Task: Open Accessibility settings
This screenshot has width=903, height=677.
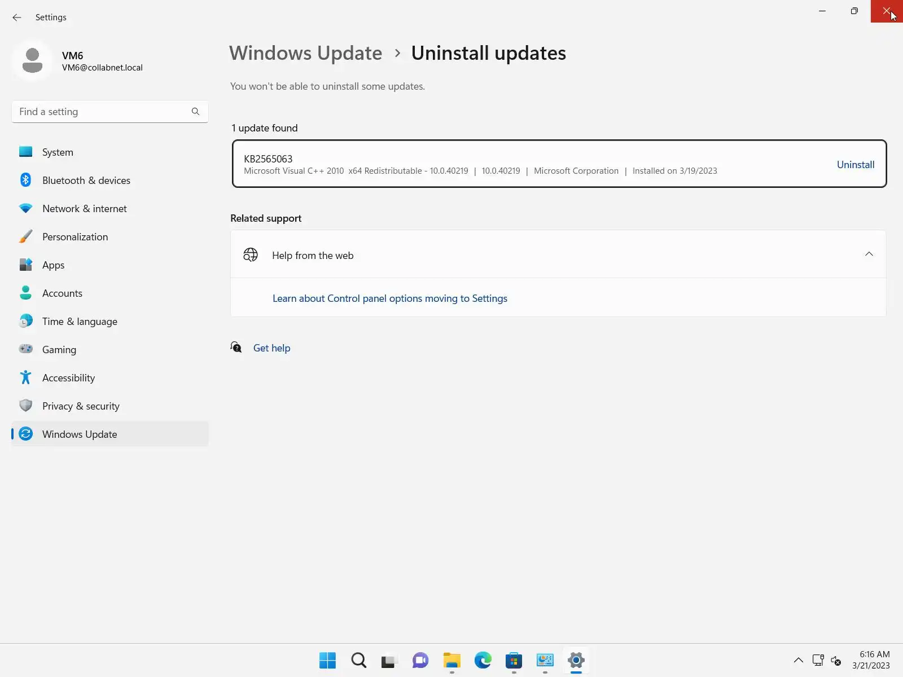Action: point(110,377)
